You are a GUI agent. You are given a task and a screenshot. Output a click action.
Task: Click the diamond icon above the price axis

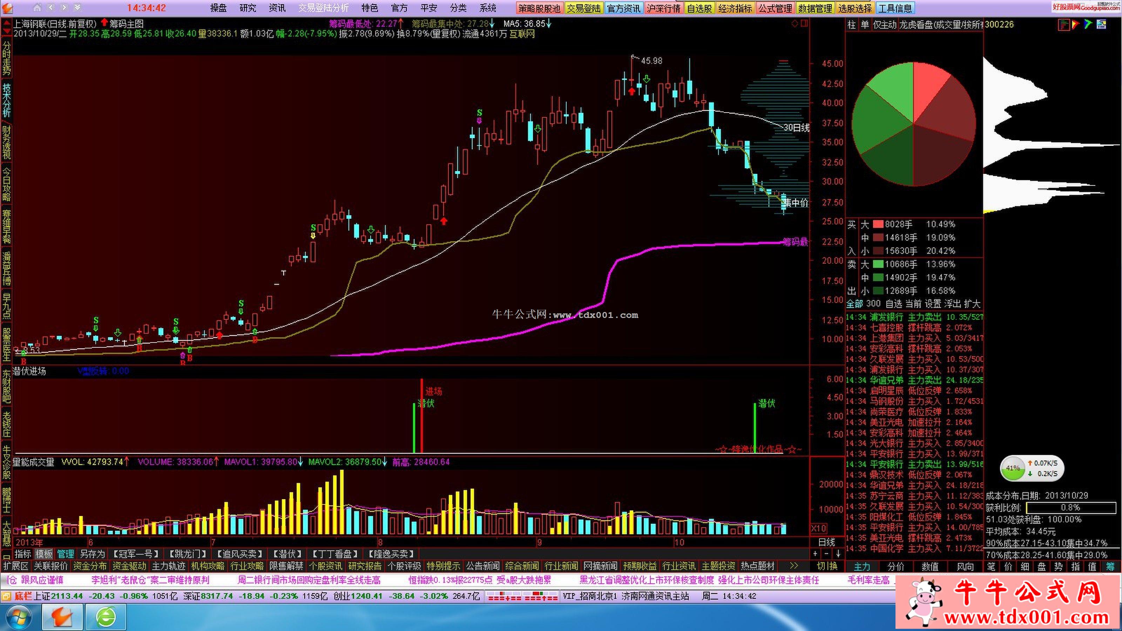click(x=794, y=23)
